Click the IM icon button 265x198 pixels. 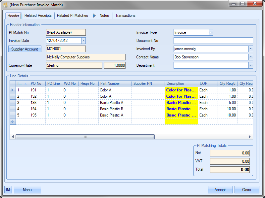[8, 190]
